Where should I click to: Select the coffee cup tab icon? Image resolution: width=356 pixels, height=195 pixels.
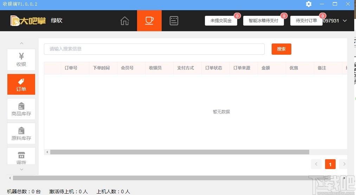(x=149, y=21)
